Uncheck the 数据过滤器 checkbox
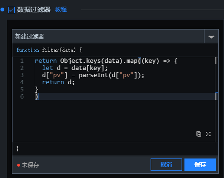 point(11,10)
